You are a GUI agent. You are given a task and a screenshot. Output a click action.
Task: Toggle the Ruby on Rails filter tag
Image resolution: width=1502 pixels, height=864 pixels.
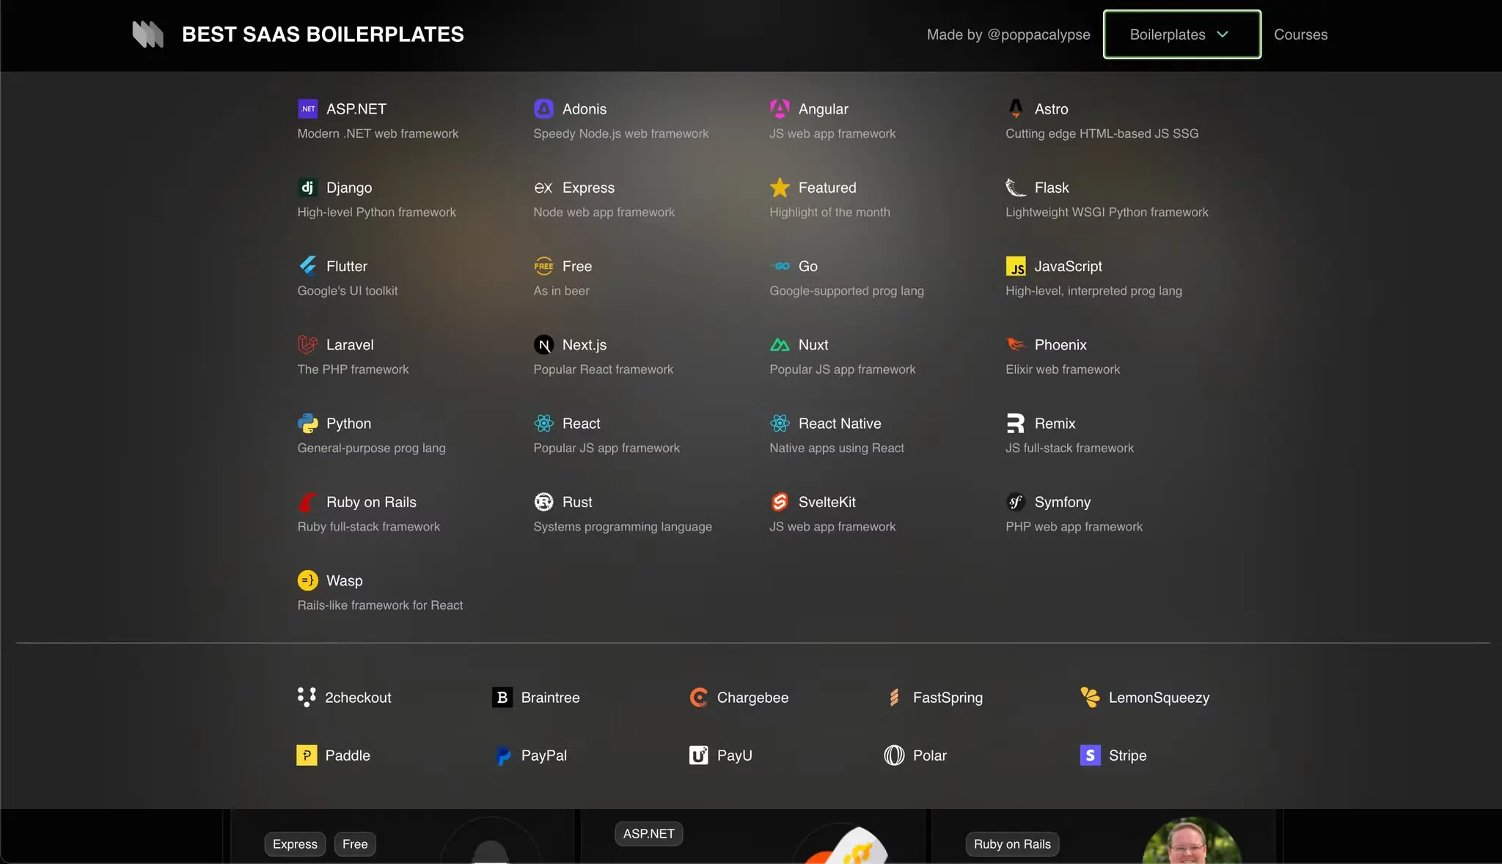1012,843
